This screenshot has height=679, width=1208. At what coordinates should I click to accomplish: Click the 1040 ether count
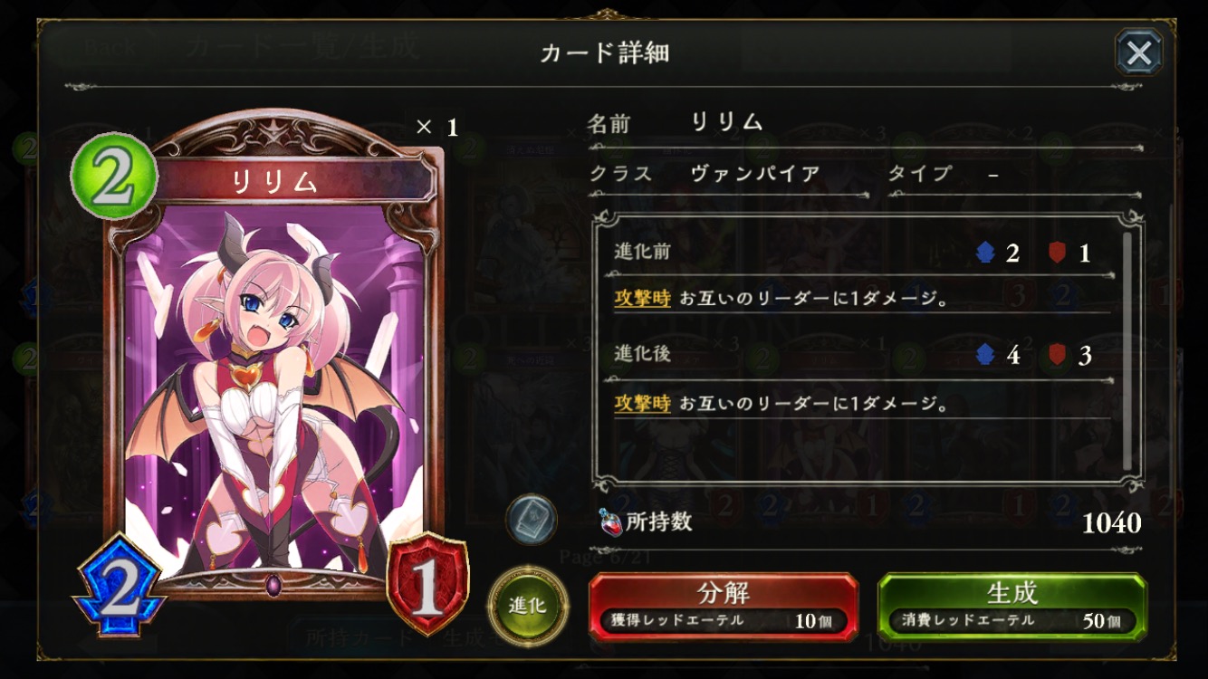[1111, 523]
